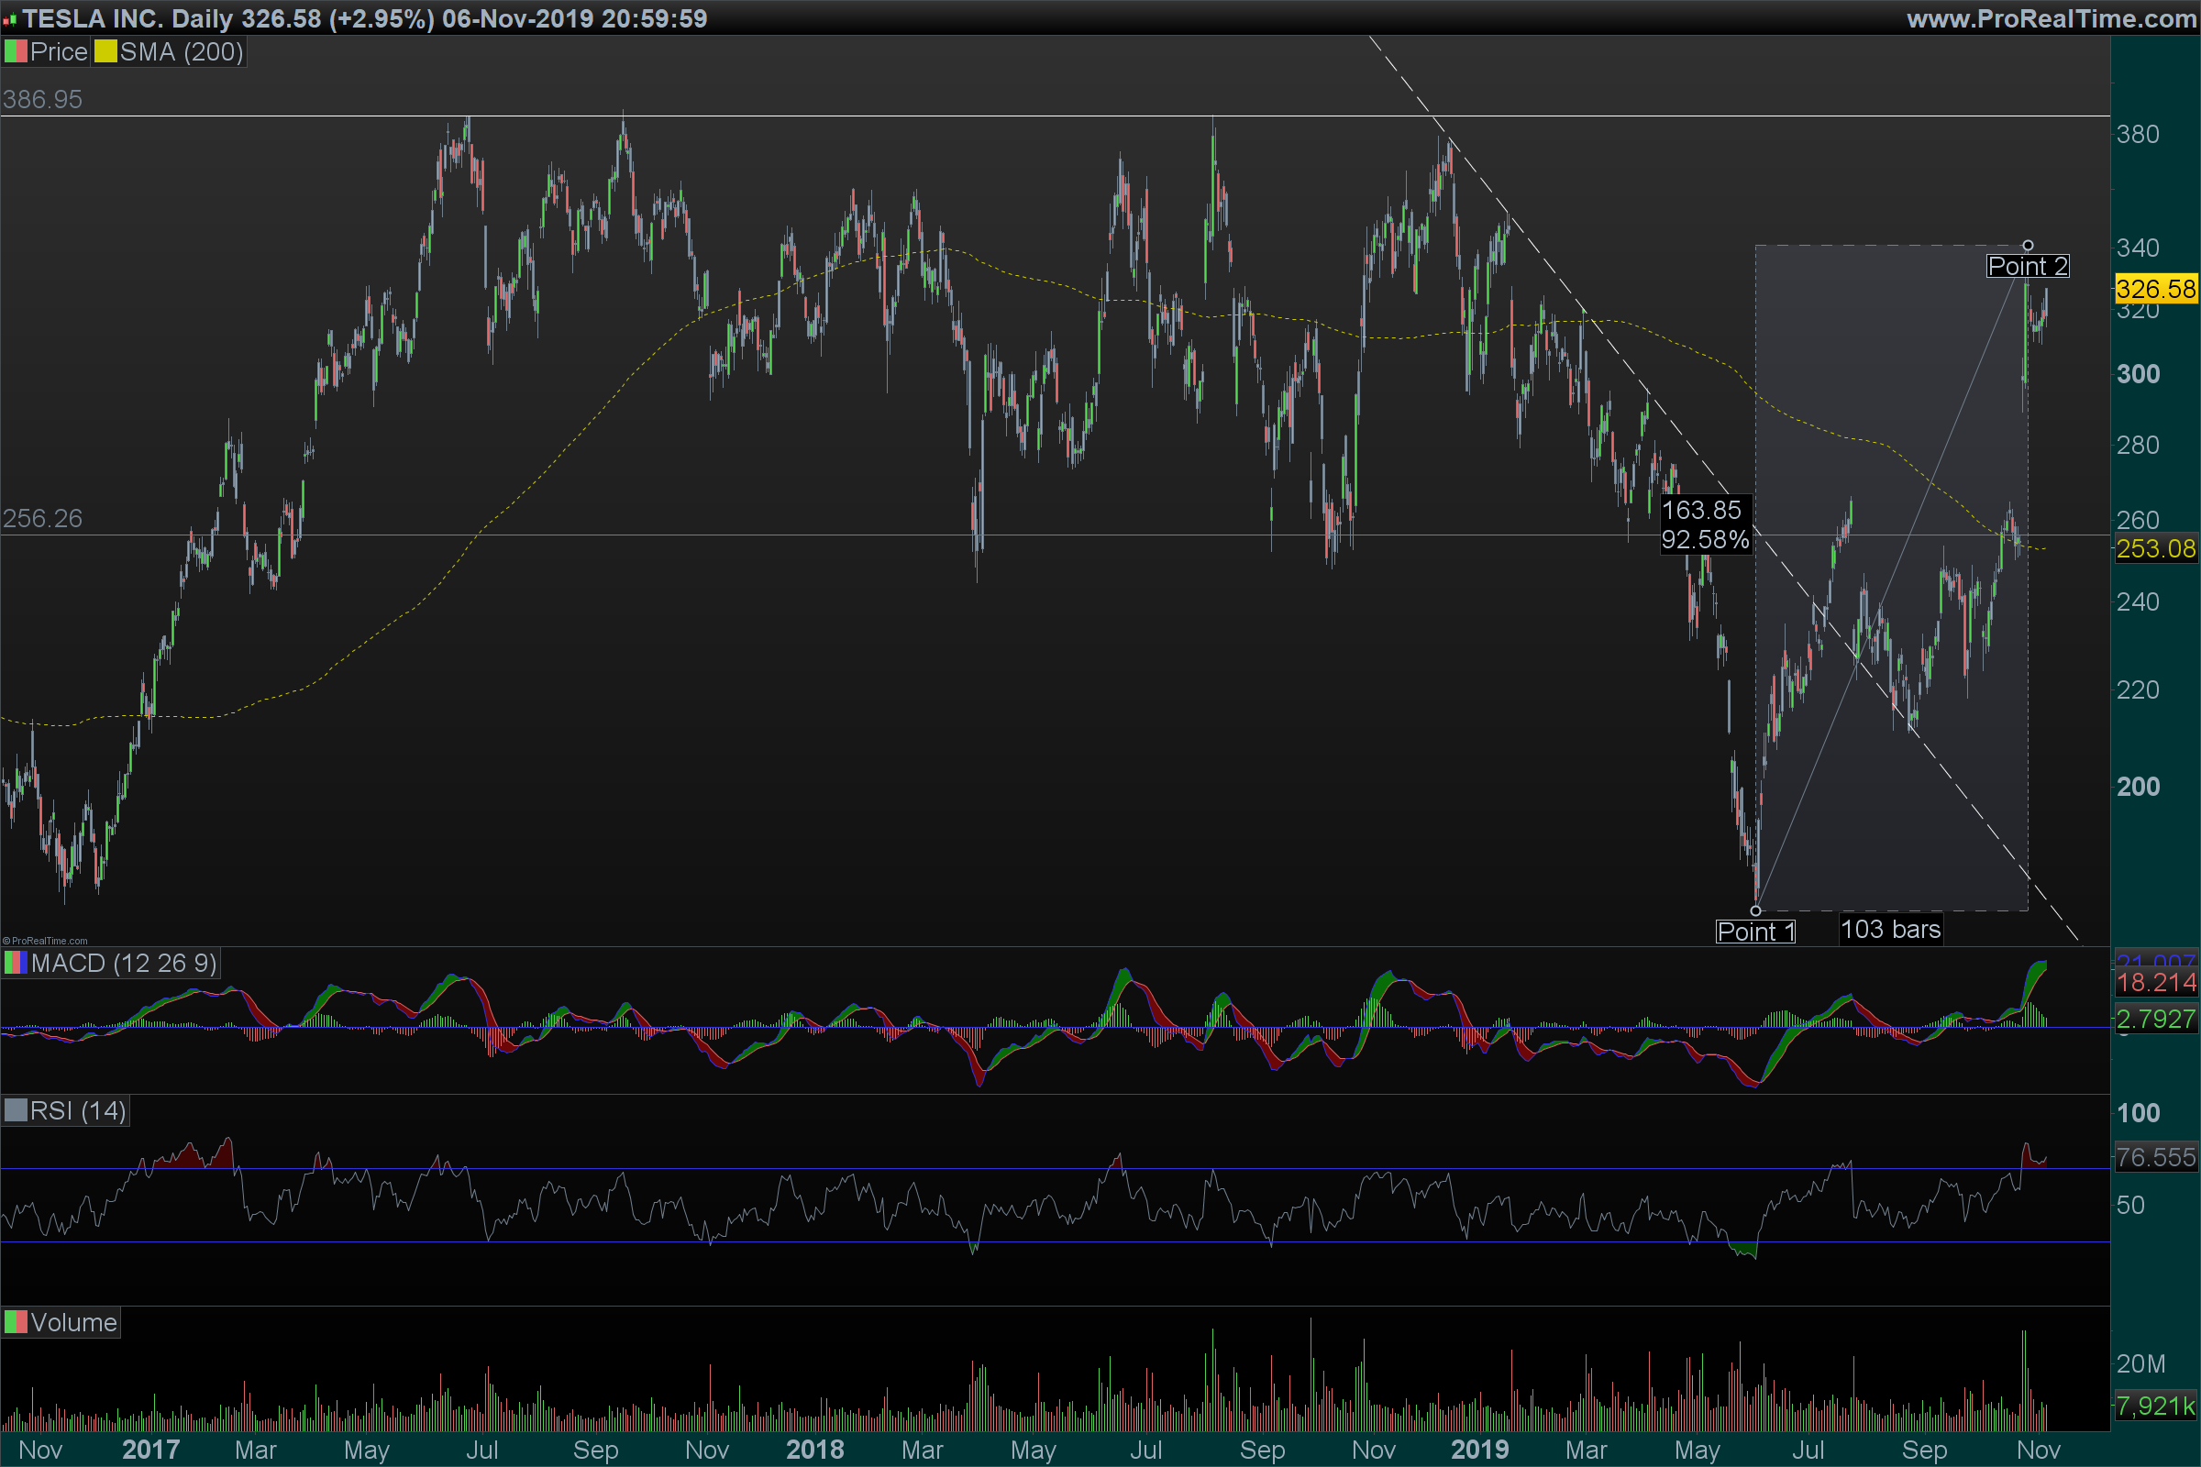Click the small icon before TESLA INC. title
The image size is (2201, 1467).
tap(10, 19)
